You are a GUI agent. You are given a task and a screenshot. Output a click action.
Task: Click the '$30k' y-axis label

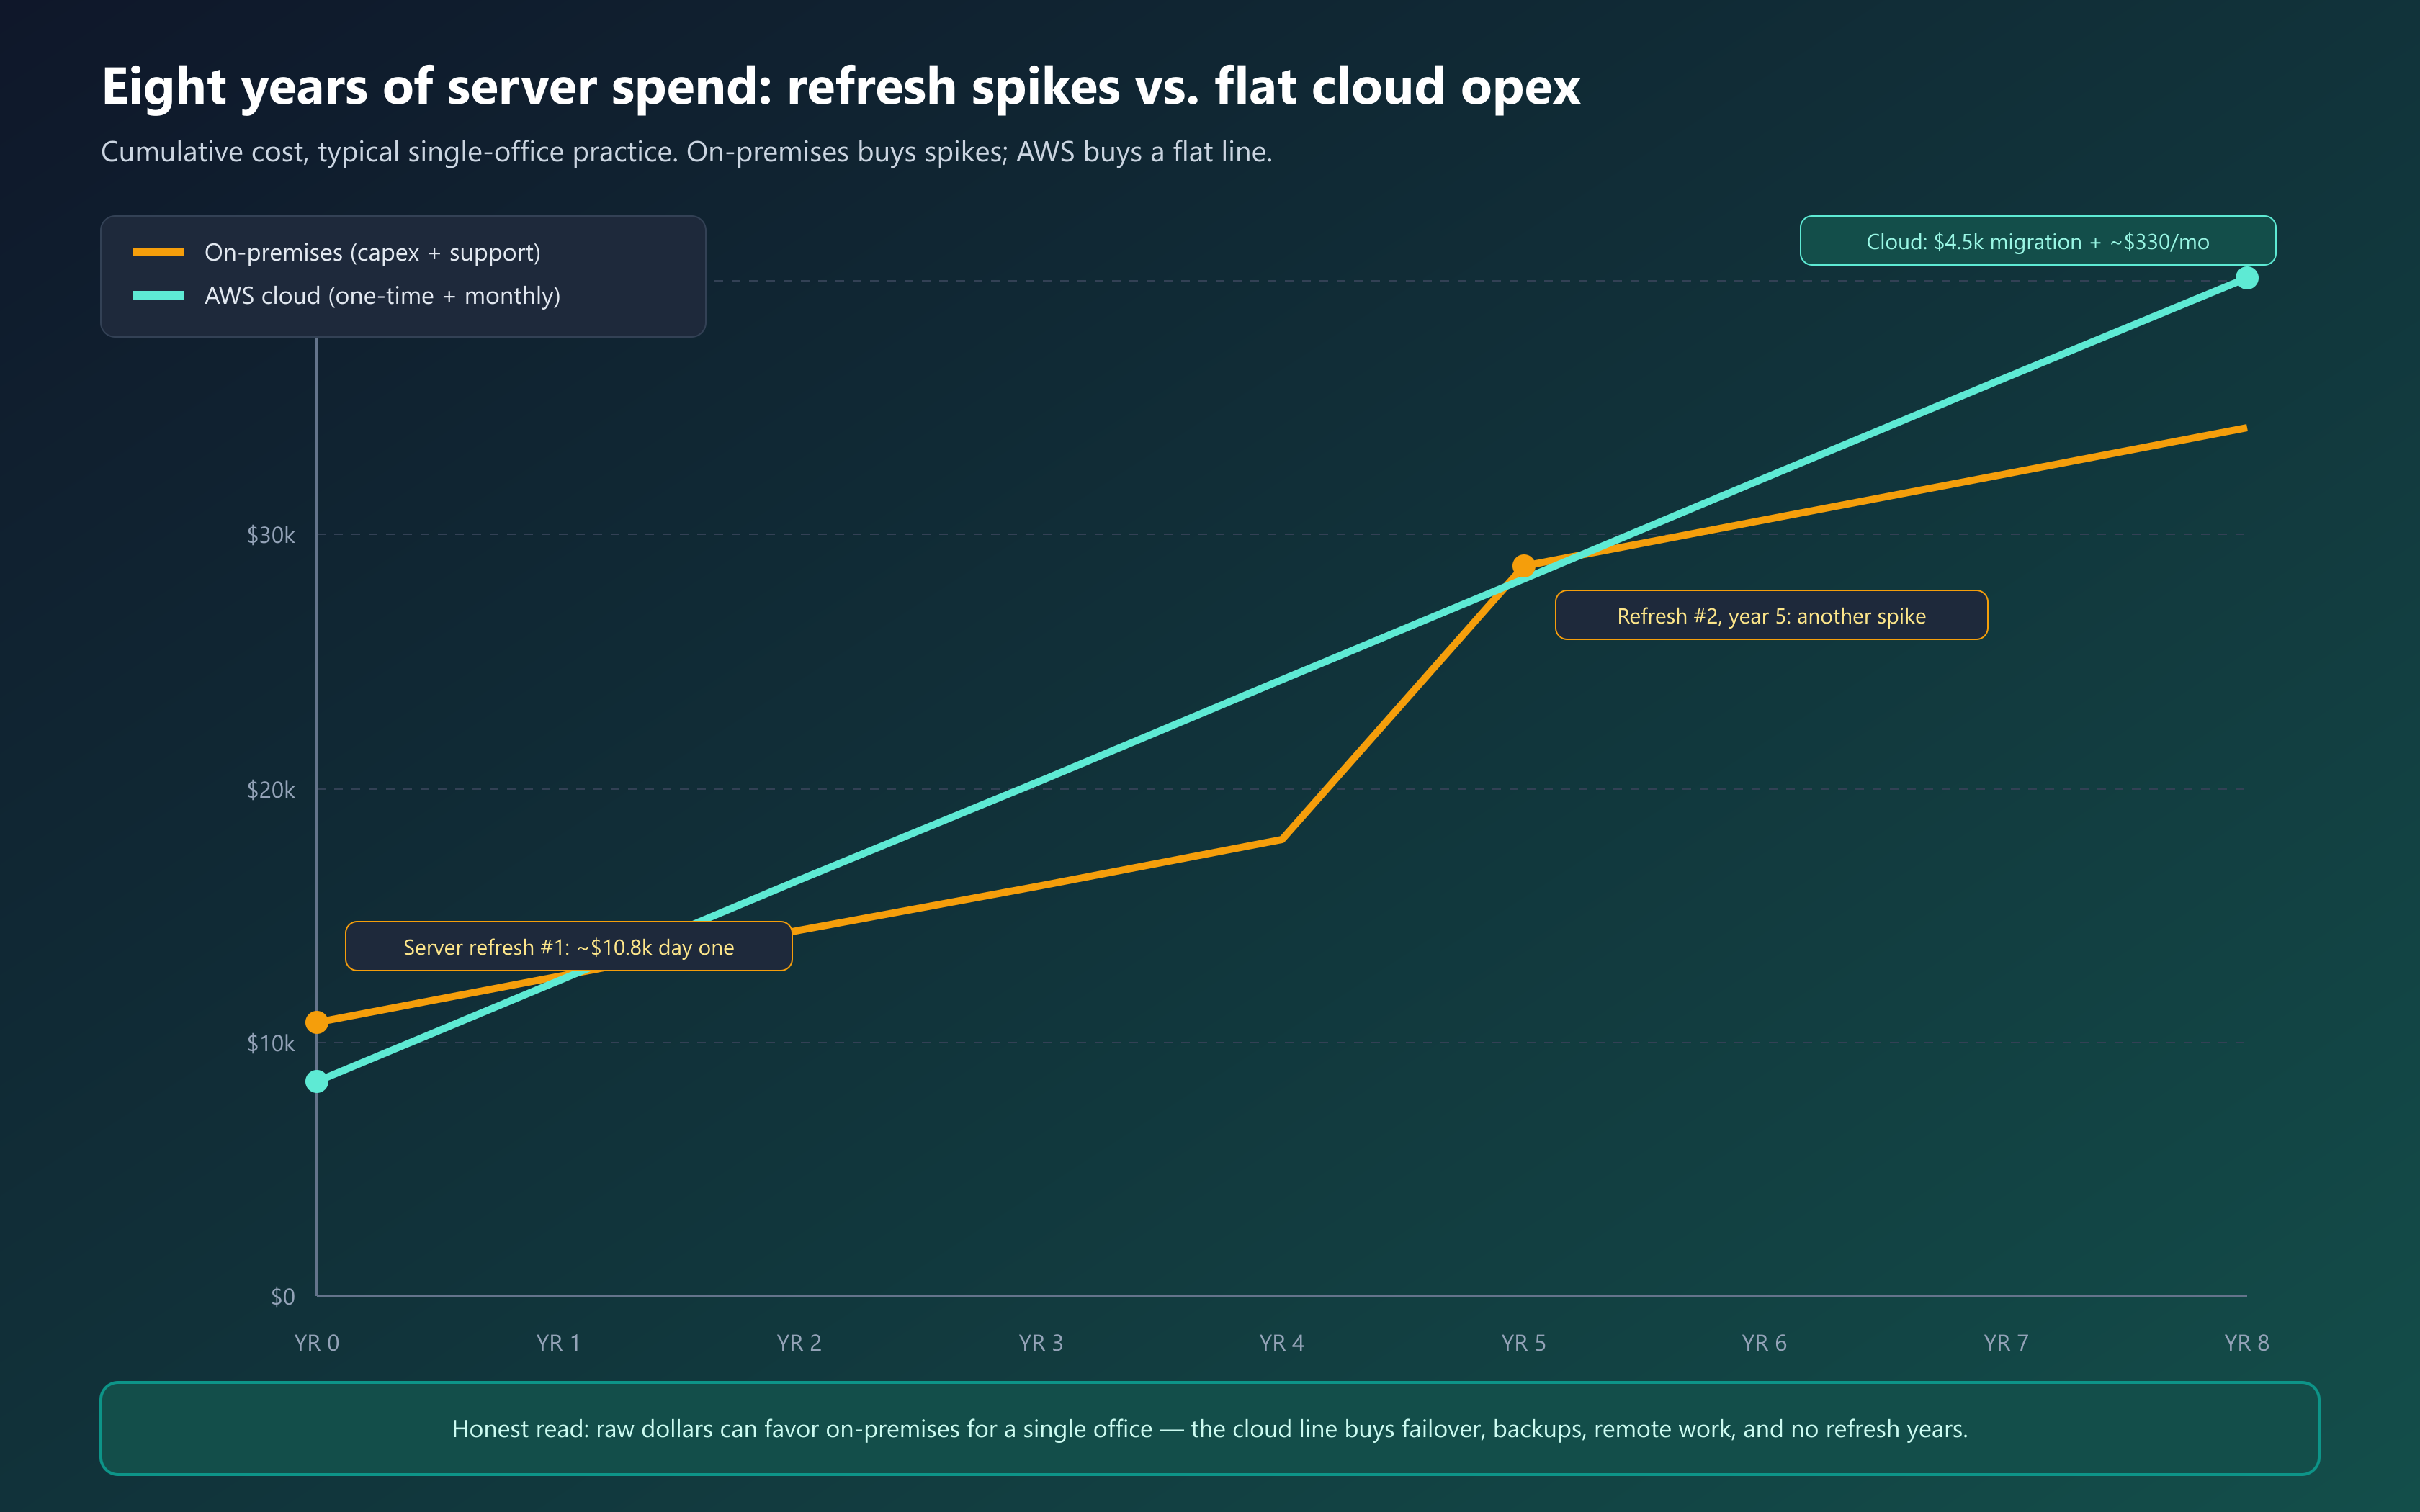tap(271, 535)
